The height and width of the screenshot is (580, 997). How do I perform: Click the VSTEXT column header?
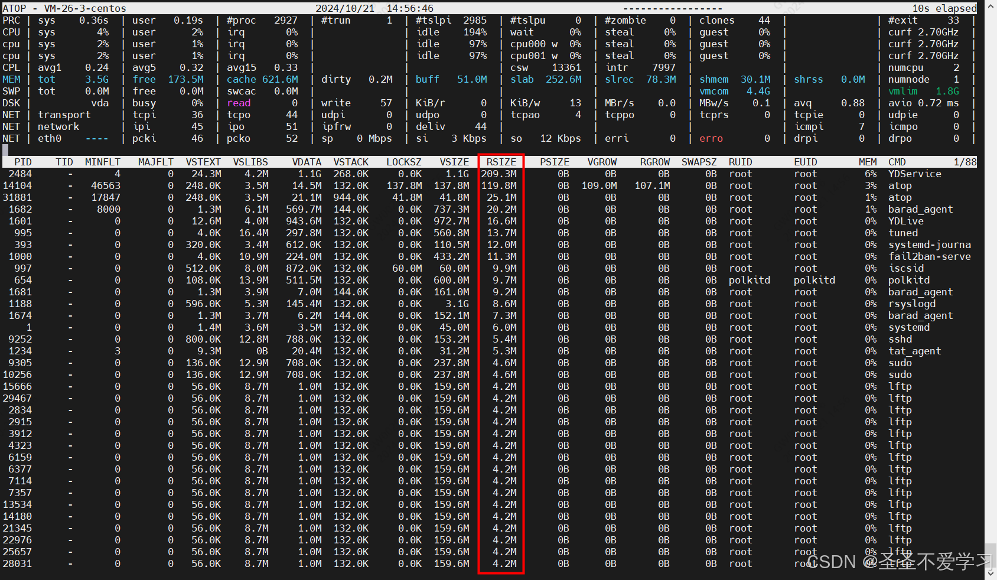pyautogui.click(x=203, y=162)
